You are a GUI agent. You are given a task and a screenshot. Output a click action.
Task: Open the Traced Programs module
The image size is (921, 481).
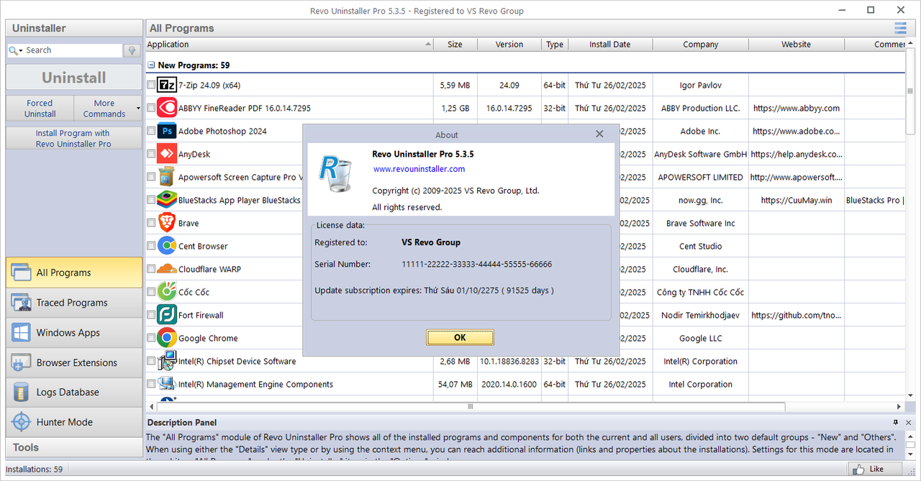(x=74, y=303)
